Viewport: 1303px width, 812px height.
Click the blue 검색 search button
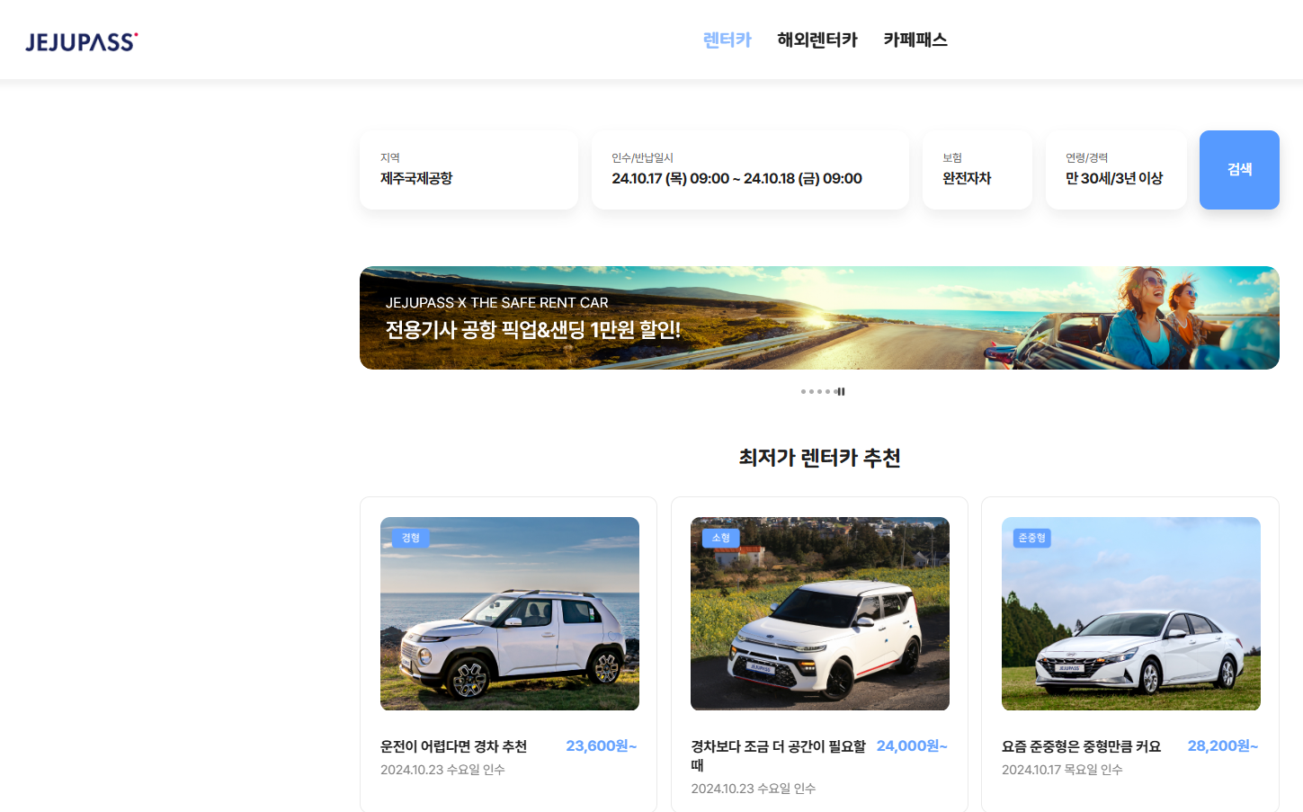pos(1239,169)
